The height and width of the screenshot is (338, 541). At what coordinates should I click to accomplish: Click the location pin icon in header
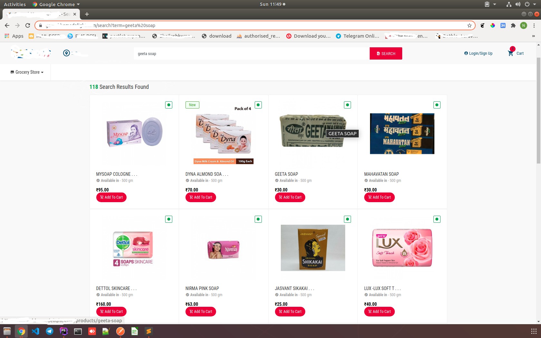pos(66,53)
